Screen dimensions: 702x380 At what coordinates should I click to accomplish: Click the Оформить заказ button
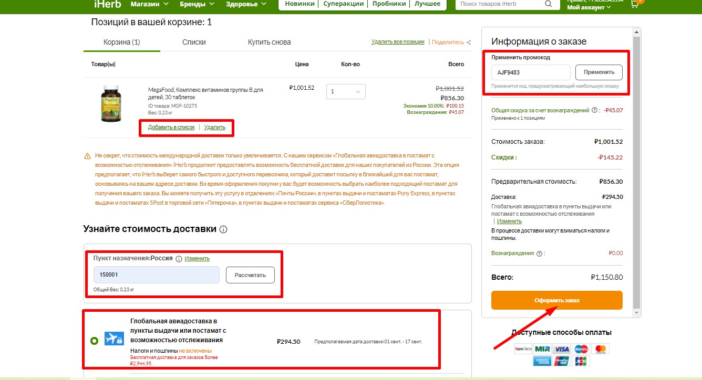click(x=557, y=300)
